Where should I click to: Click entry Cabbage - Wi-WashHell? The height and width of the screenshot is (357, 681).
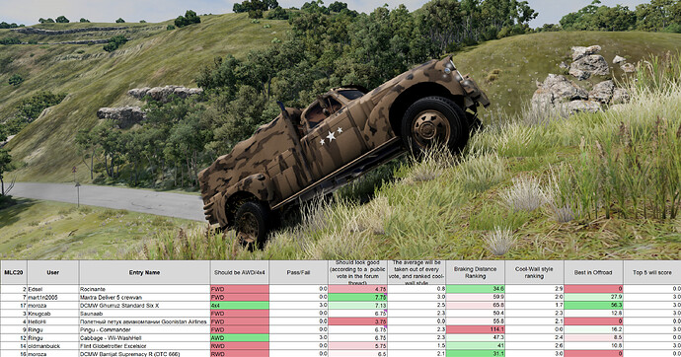[x=144, y=338]
